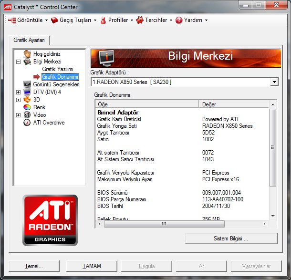The height and width of the screenshot is (280, 291).
Task: Select the Grafik Ayarları tab
Action: [29, 40]
